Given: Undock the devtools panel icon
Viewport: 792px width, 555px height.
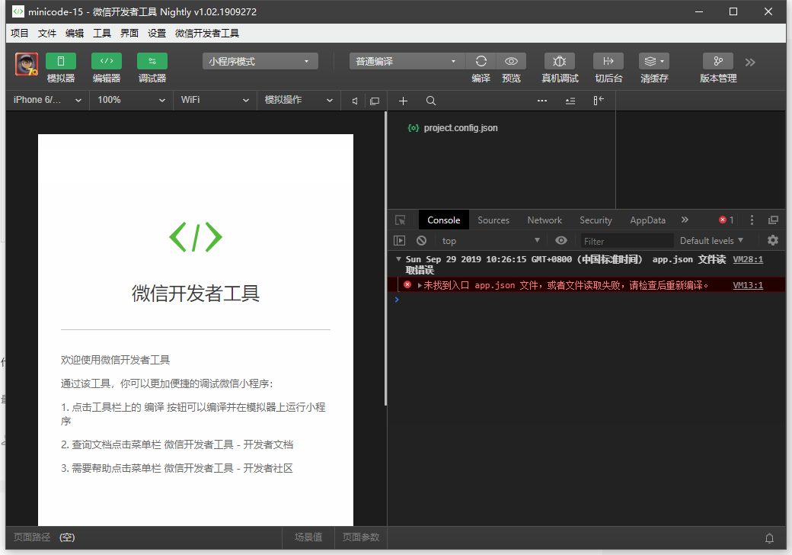Looking at the screenshot, I should click(773, 220).
